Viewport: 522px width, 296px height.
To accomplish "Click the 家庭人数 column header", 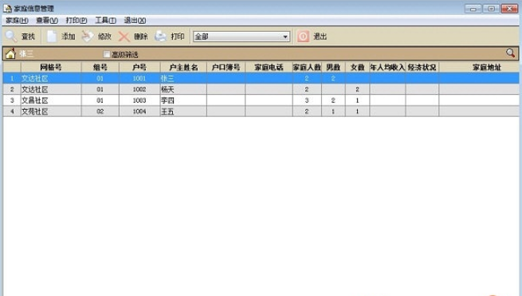I will 307,68.
